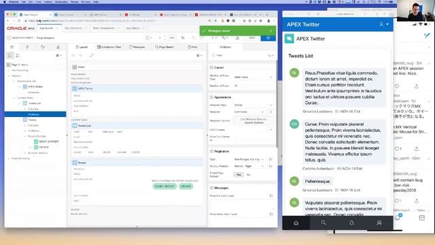Switch tree to group-by-component view icon
Image resolution: width=435 pixels, height=245 pixels.
click(18, 56)
